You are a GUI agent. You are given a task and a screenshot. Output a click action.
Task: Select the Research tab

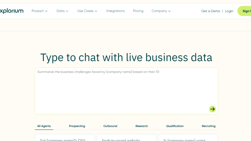tap(142, 126)
